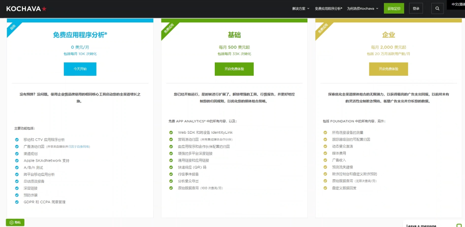This screenshot has height=227, width=465.
Task: Click check icon beside 营销活动归因
Action: [x=171, y=139]
